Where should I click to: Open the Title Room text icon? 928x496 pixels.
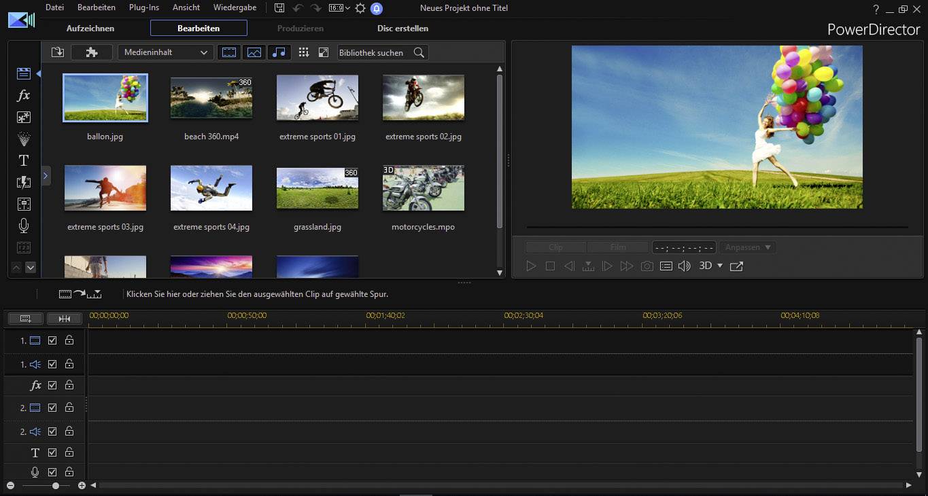click(x=23, y=161)
